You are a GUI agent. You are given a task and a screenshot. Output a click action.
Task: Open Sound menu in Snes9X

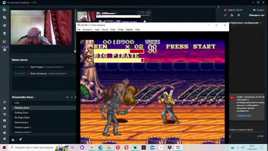point(105,29)
